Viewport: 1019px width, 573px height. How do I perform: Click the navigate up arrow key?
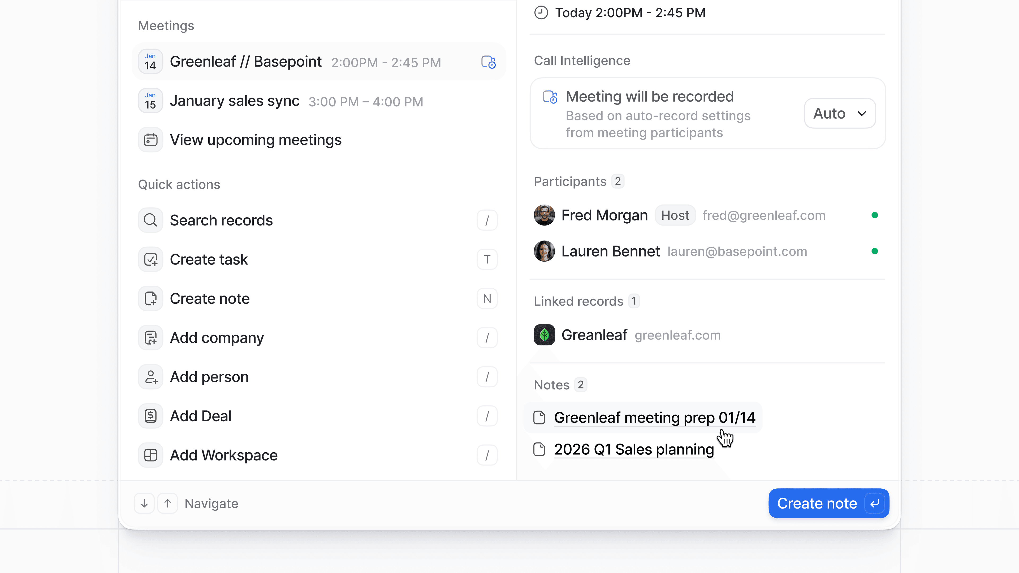click(168, 503)
